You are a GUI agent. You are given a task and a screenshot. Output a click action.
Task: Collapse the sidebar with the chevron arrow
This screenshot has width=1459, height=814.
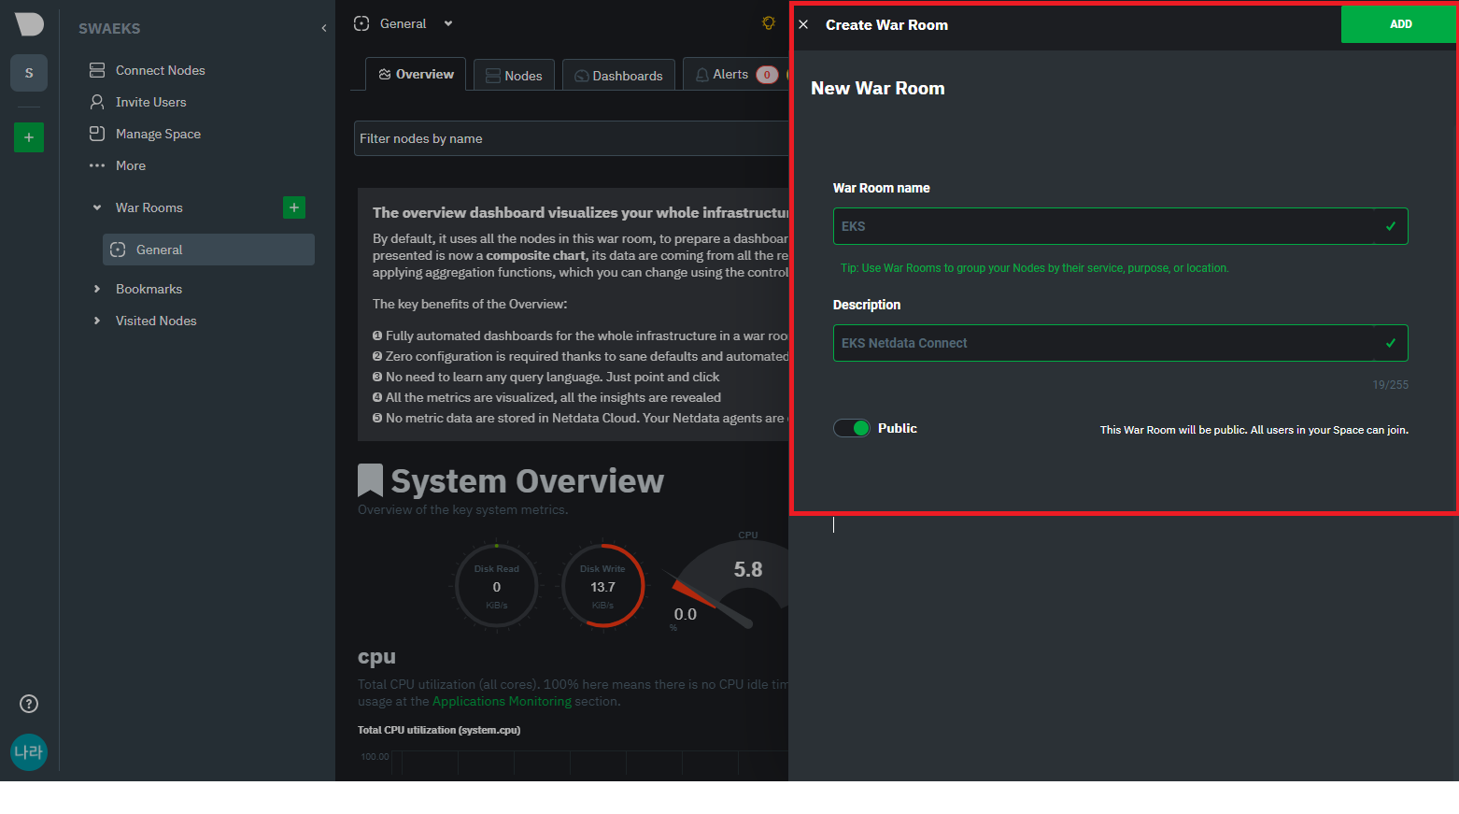pyautogui.click(x=324, y=28)
